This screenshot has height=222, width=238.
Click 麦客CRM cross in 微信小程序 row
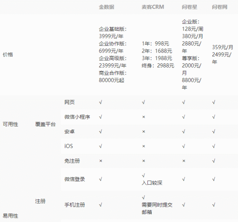143,117
